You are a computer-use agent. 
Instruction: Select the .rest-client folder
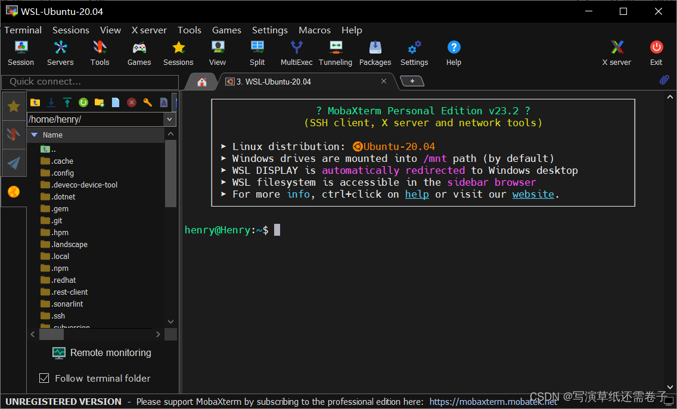tap(64, 292)
